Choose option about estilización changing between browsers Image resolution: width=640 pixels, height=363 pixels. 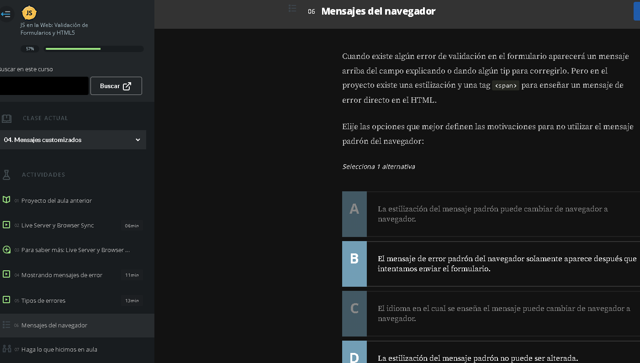click(x=492, y=214)
